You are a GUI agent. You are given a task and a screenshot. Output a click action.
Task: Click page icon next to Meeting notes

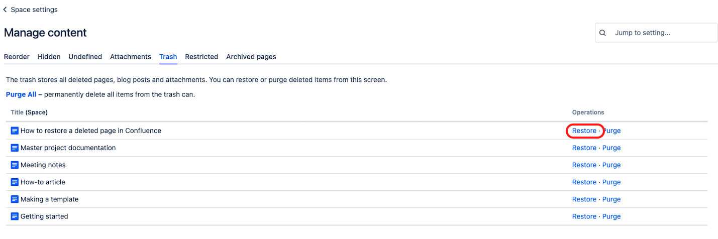[15, 165]
